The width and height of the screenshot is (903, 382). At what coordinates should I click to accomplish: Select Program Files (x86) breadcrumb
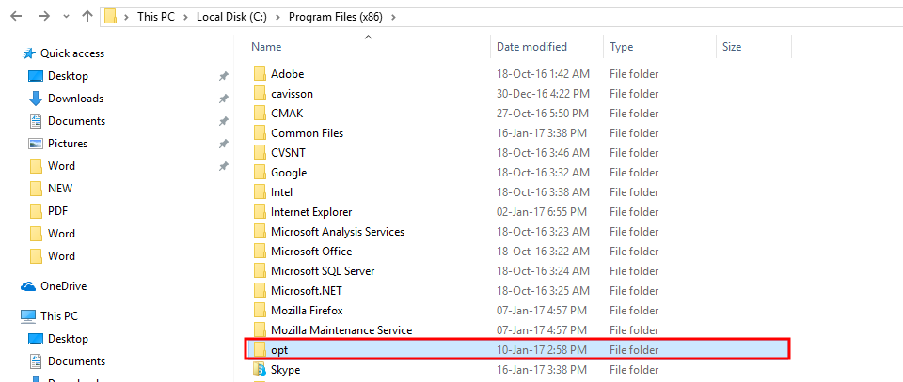point(336,17)
